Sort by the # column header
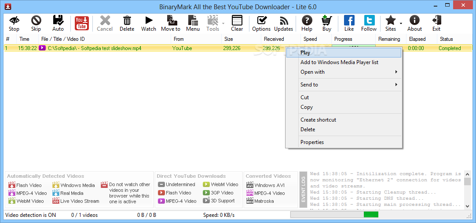476x223 pixels. 10,39
